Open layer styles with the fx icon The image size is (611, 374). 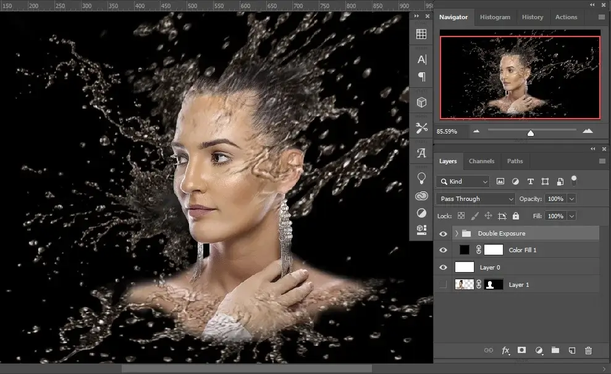pos(505,350)
